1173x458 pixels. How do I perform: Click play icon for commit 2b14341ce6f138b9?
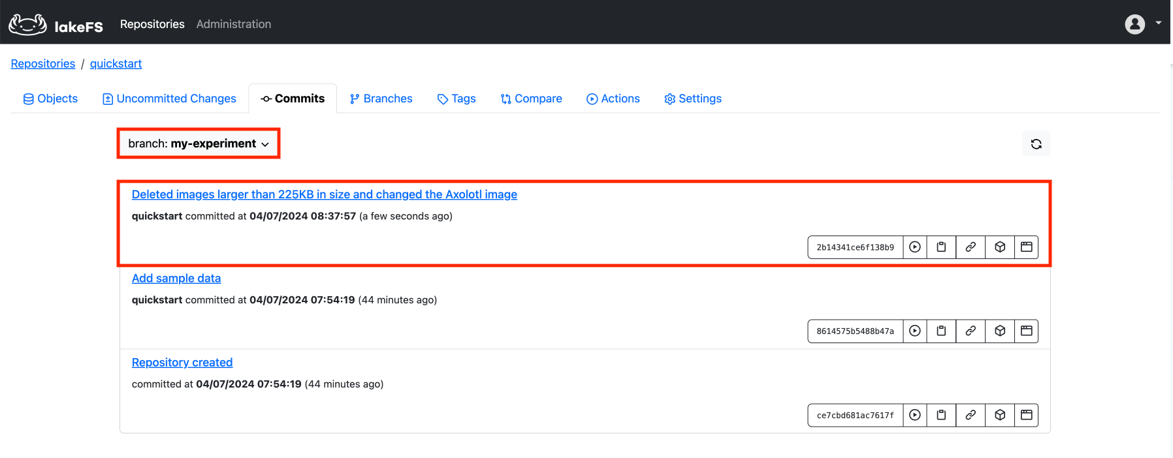[915, 247]
